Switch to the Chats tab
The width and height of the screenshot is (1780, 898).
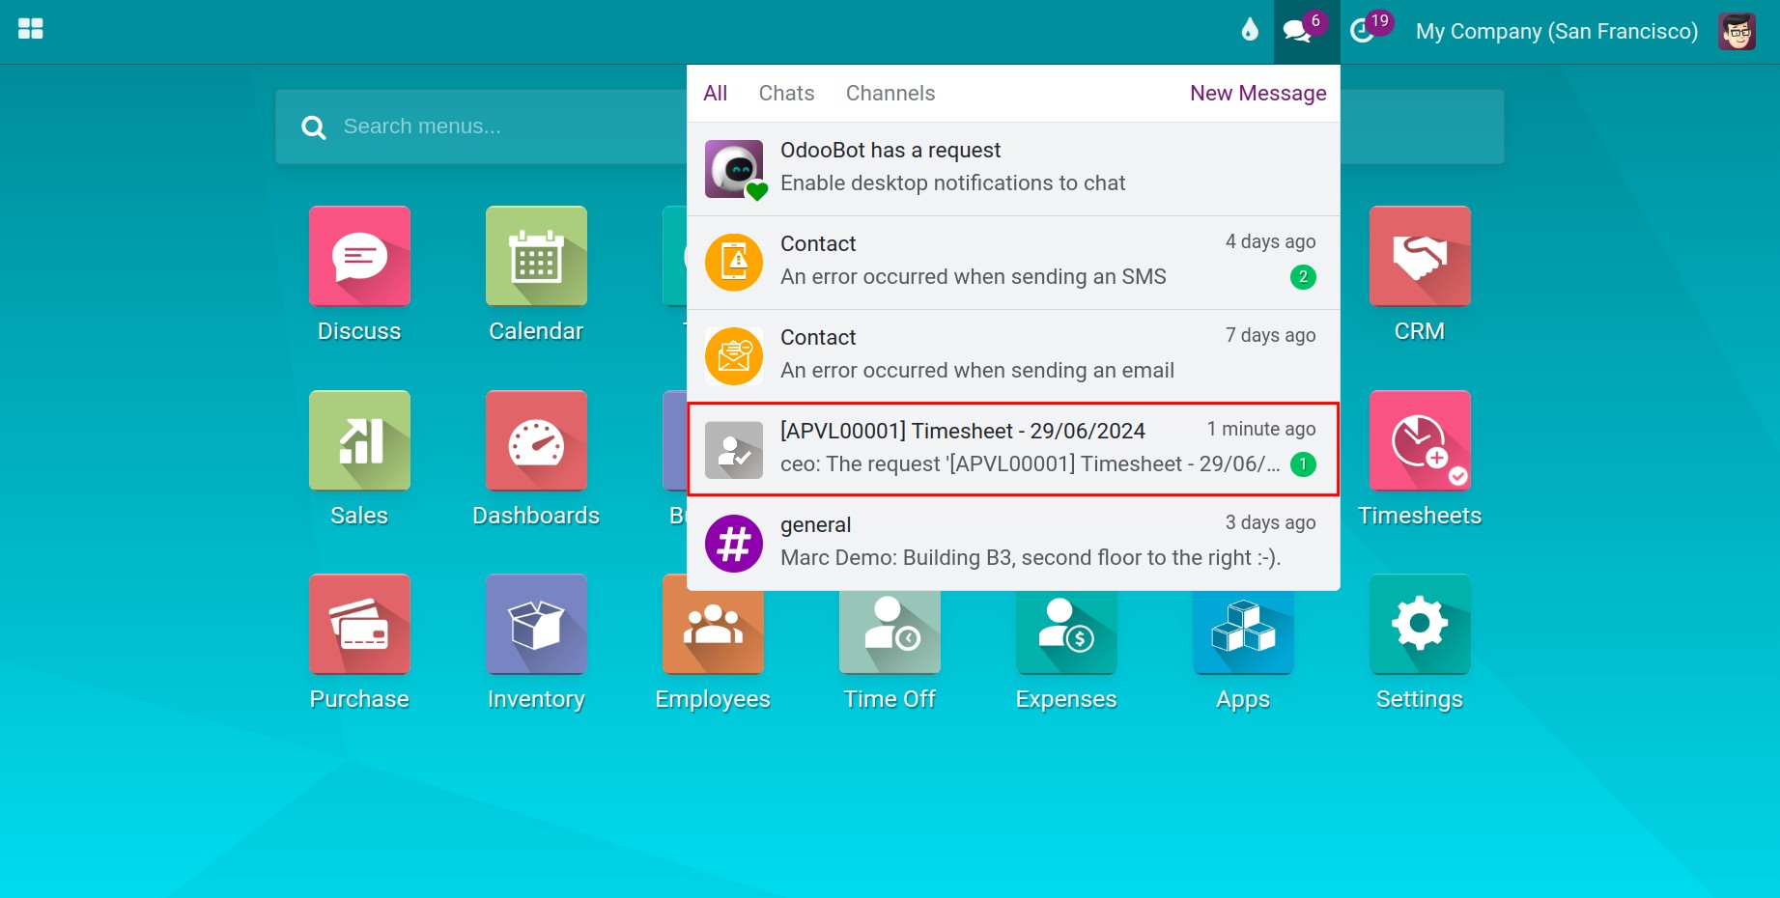click(x=786, y=93)
